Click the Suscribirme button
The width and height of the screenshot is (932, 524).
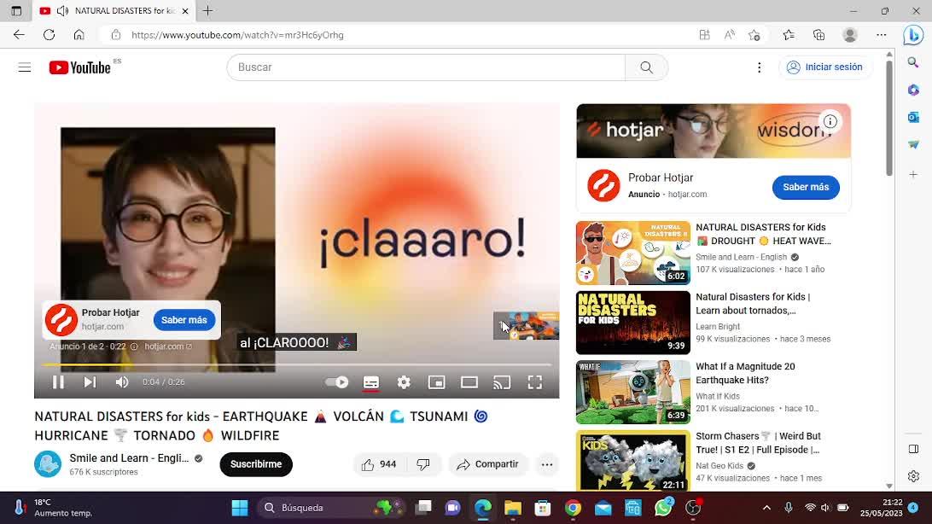[x=256, y=464]
